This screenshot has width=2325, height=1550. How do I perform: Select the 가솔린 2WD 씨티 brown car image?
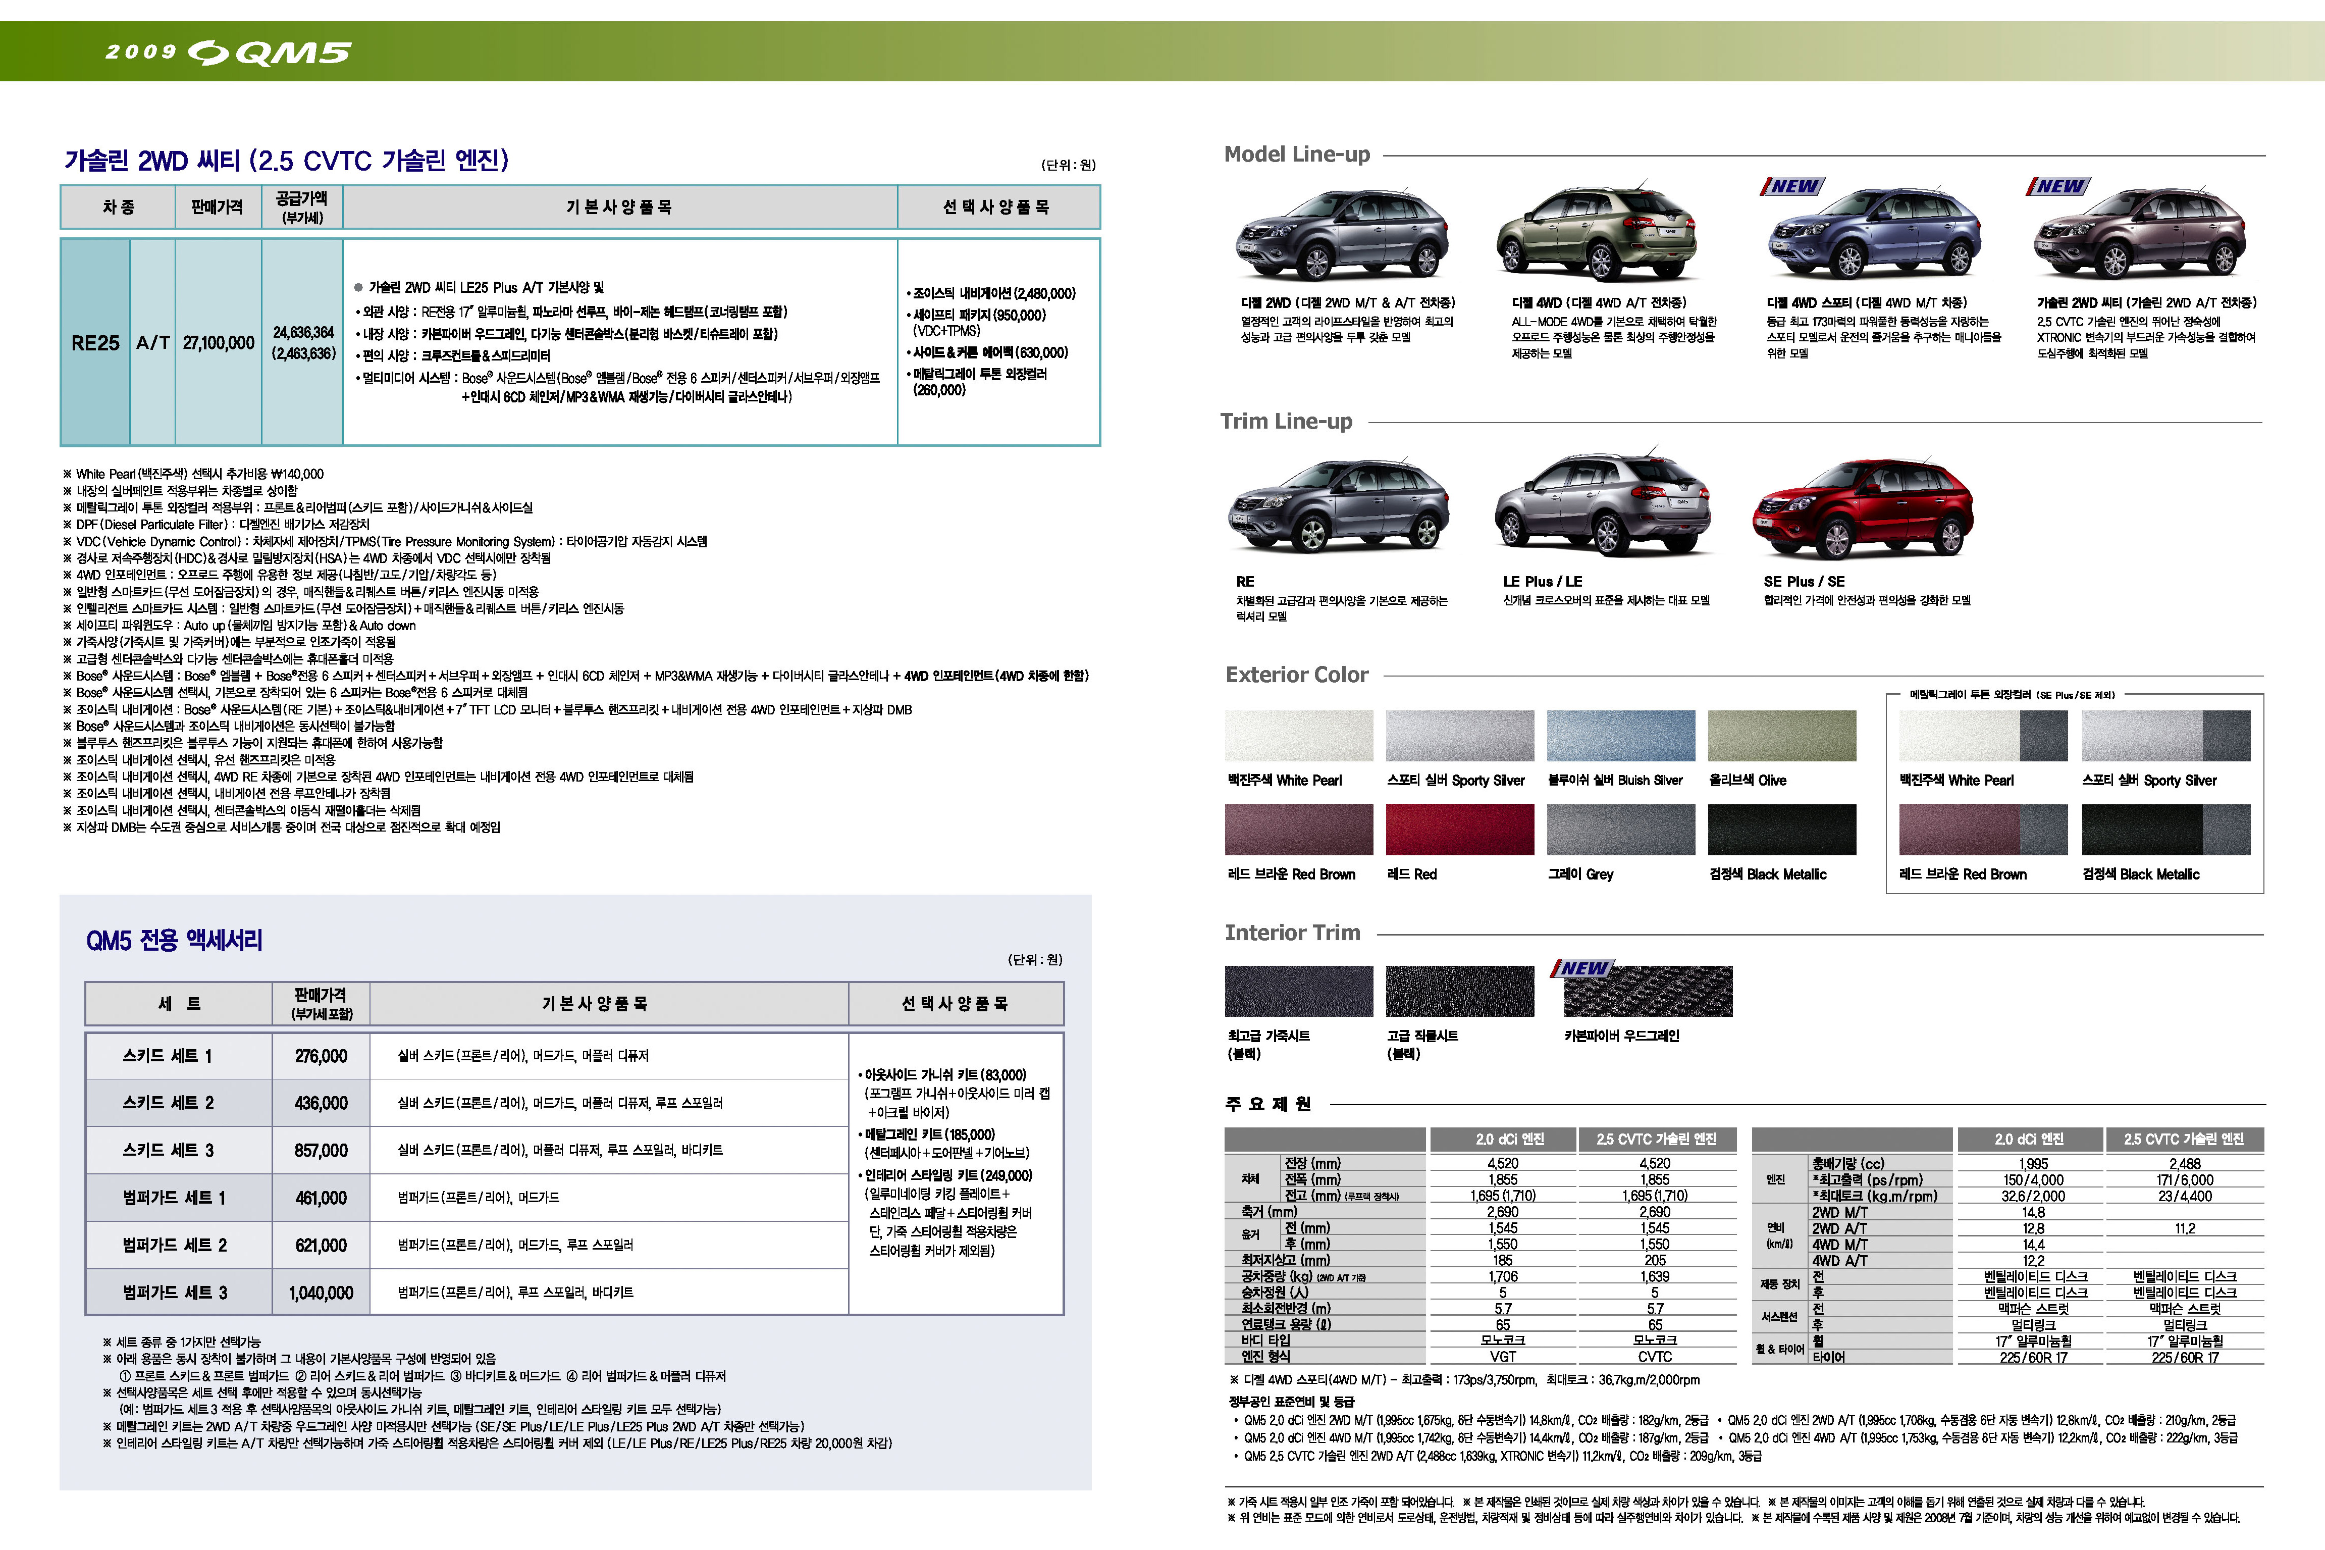2140,234
